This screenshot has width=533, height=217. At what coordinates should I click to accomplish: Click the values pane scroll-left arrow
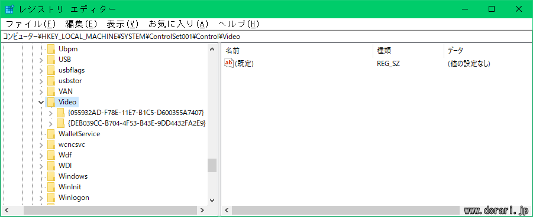tap(227, 210)
